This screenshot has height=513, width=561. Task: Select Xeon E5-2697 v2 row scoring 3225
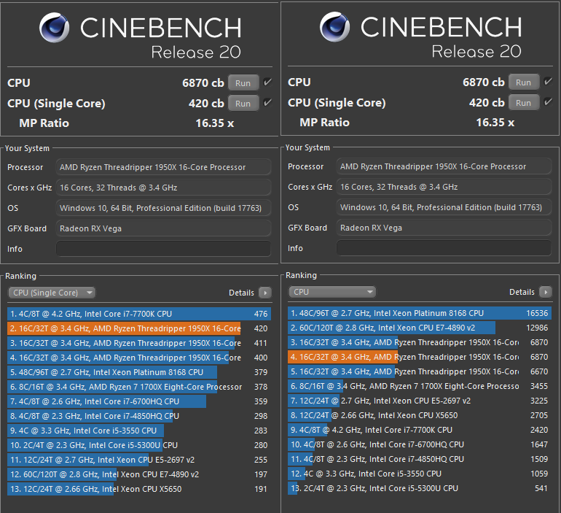point(420,401)
